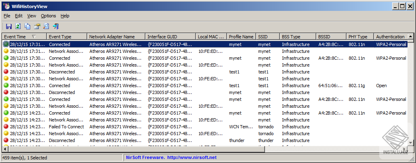The width and height of the screenshot is (416, 163).
Task: Click the 'Open' authentication cell
Action: tap(381, 86)
